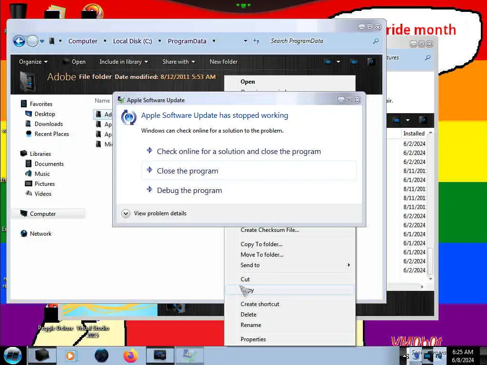This screenshot has width=487, height=365.
Task: Open address bar history dropdown arrow
Action: click(245, 41)
